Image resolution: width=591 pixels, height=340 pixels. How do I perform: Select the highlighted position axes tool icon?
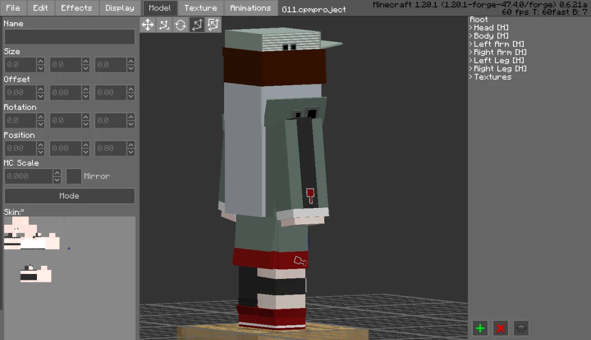pyautogui.click(x=197, y=25)
